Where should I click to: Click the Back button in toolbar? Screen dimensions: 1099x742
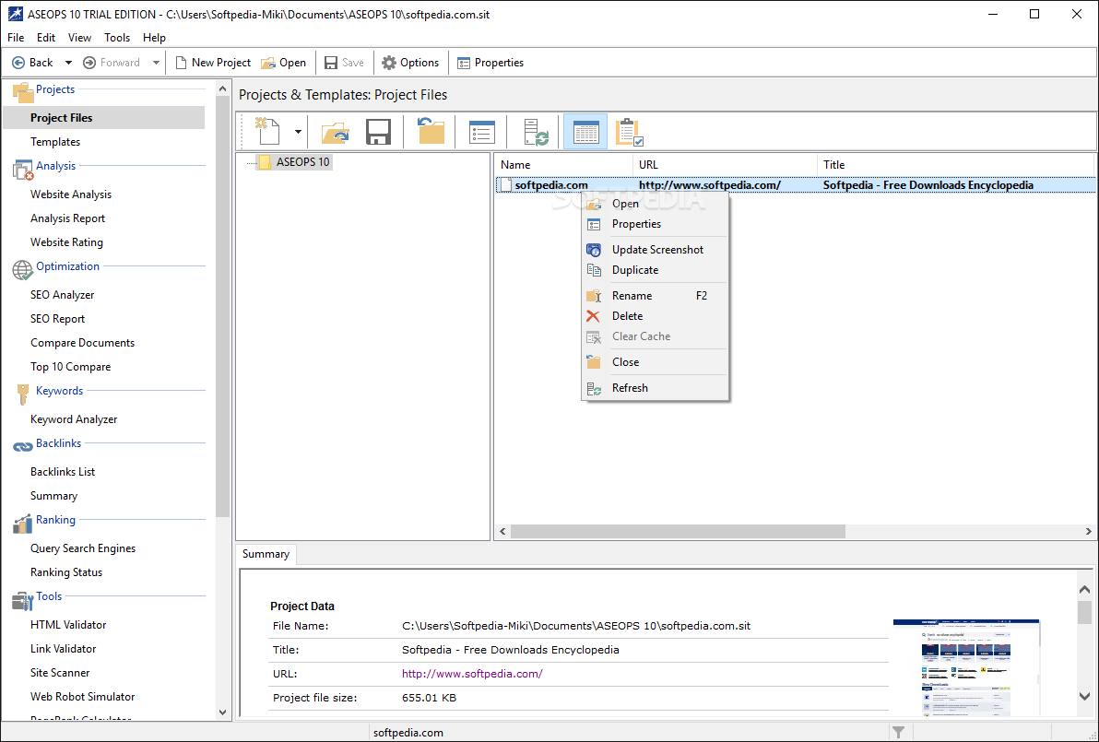point(32,63)
